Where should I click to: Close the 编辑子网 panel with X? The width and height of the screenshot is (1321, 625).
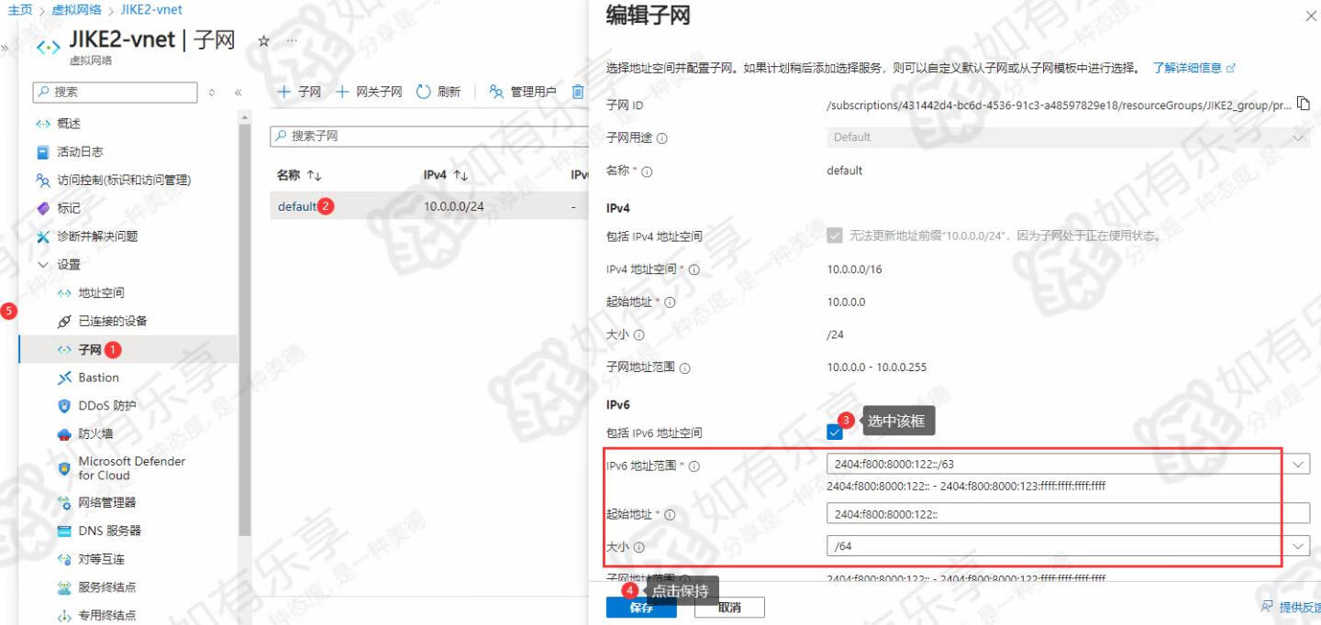click(x=1310, y=16)
